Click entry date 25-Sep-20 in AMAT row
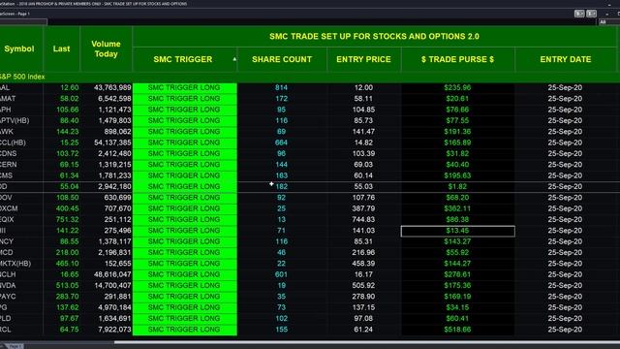Image resolution: width=620 pixels, height=349 pixels. point(565,99)
